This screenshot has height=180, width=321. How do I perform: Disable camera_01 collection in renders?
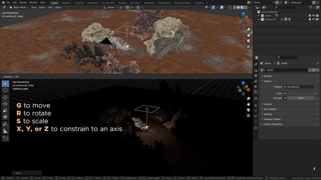tap(317, 19)
